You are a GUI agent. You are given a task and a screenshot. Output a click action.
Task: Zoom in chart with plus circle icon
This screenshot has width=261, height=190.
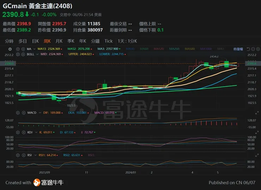pos(258,49)
